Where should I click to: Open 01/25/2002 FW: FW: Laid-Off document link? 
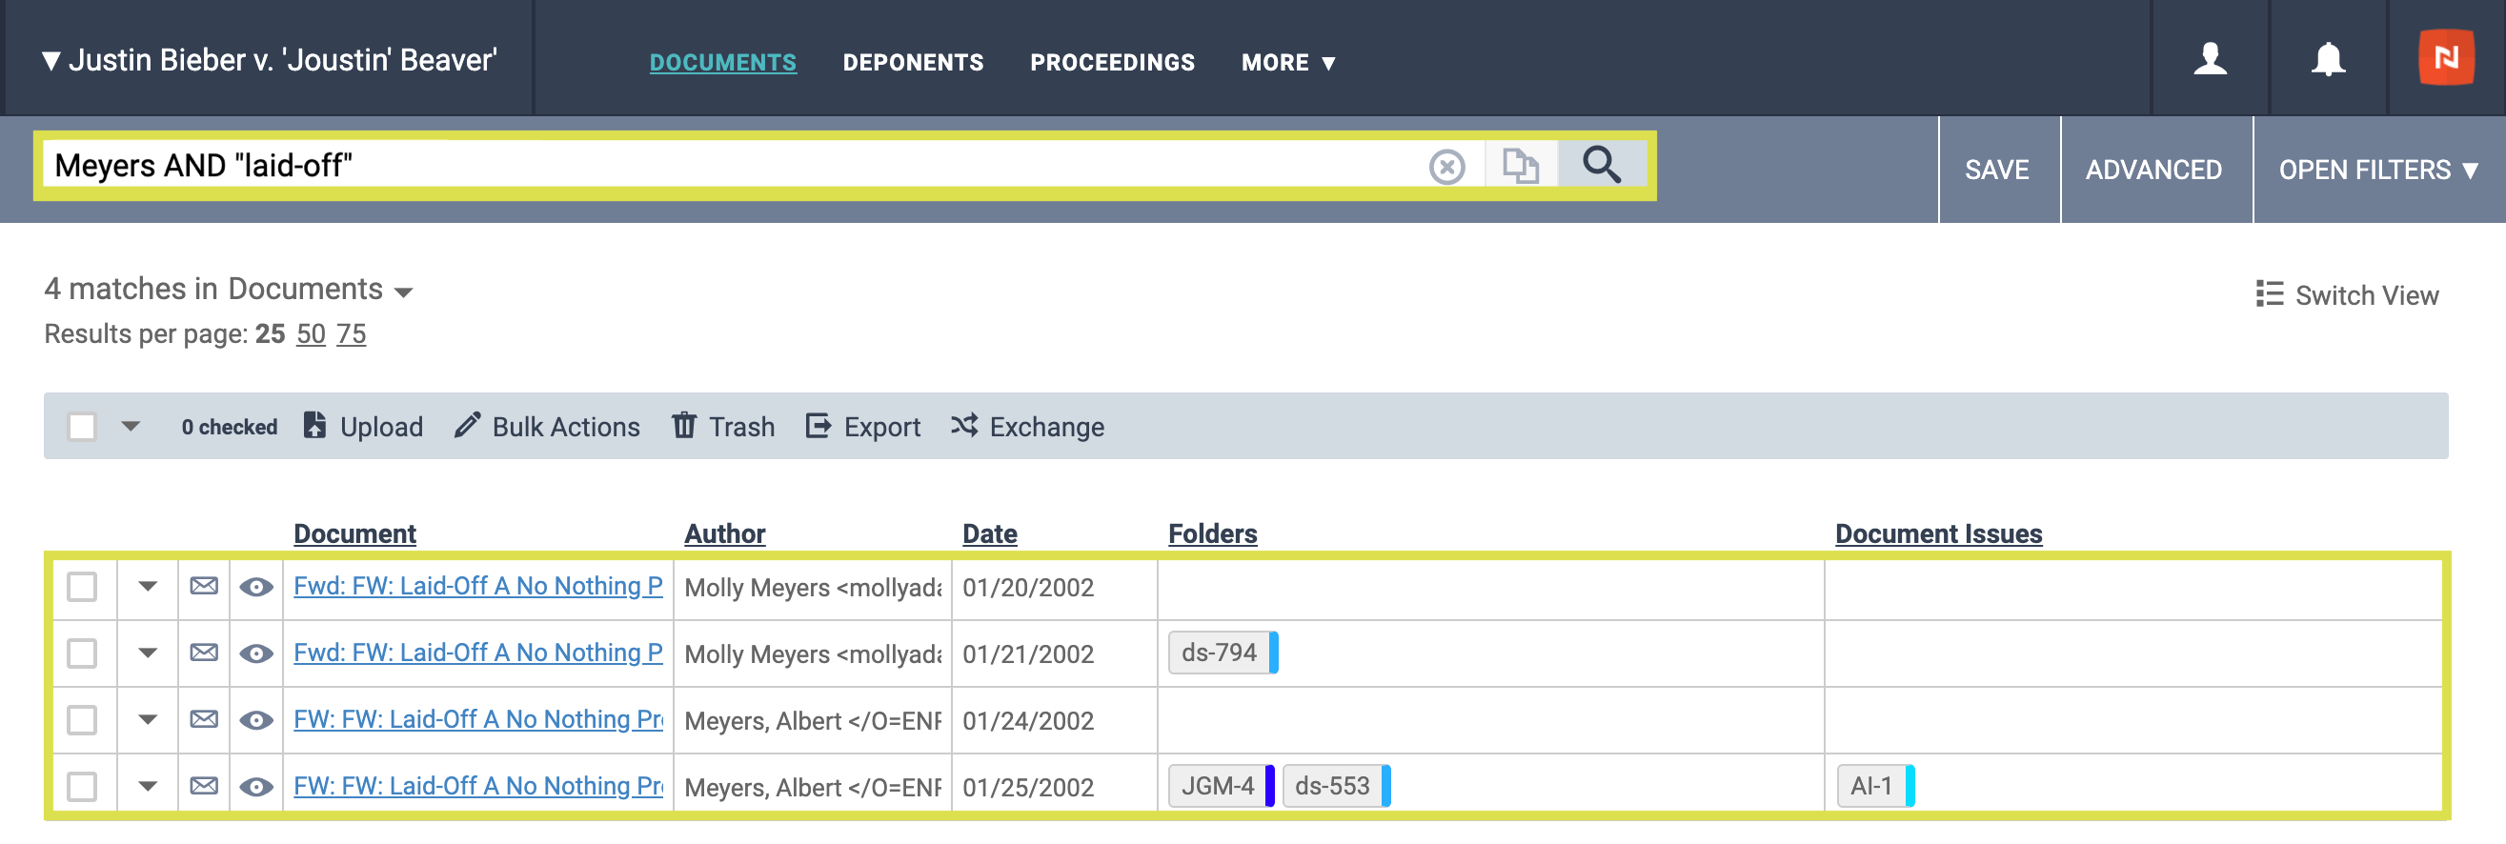click(477, 786)
